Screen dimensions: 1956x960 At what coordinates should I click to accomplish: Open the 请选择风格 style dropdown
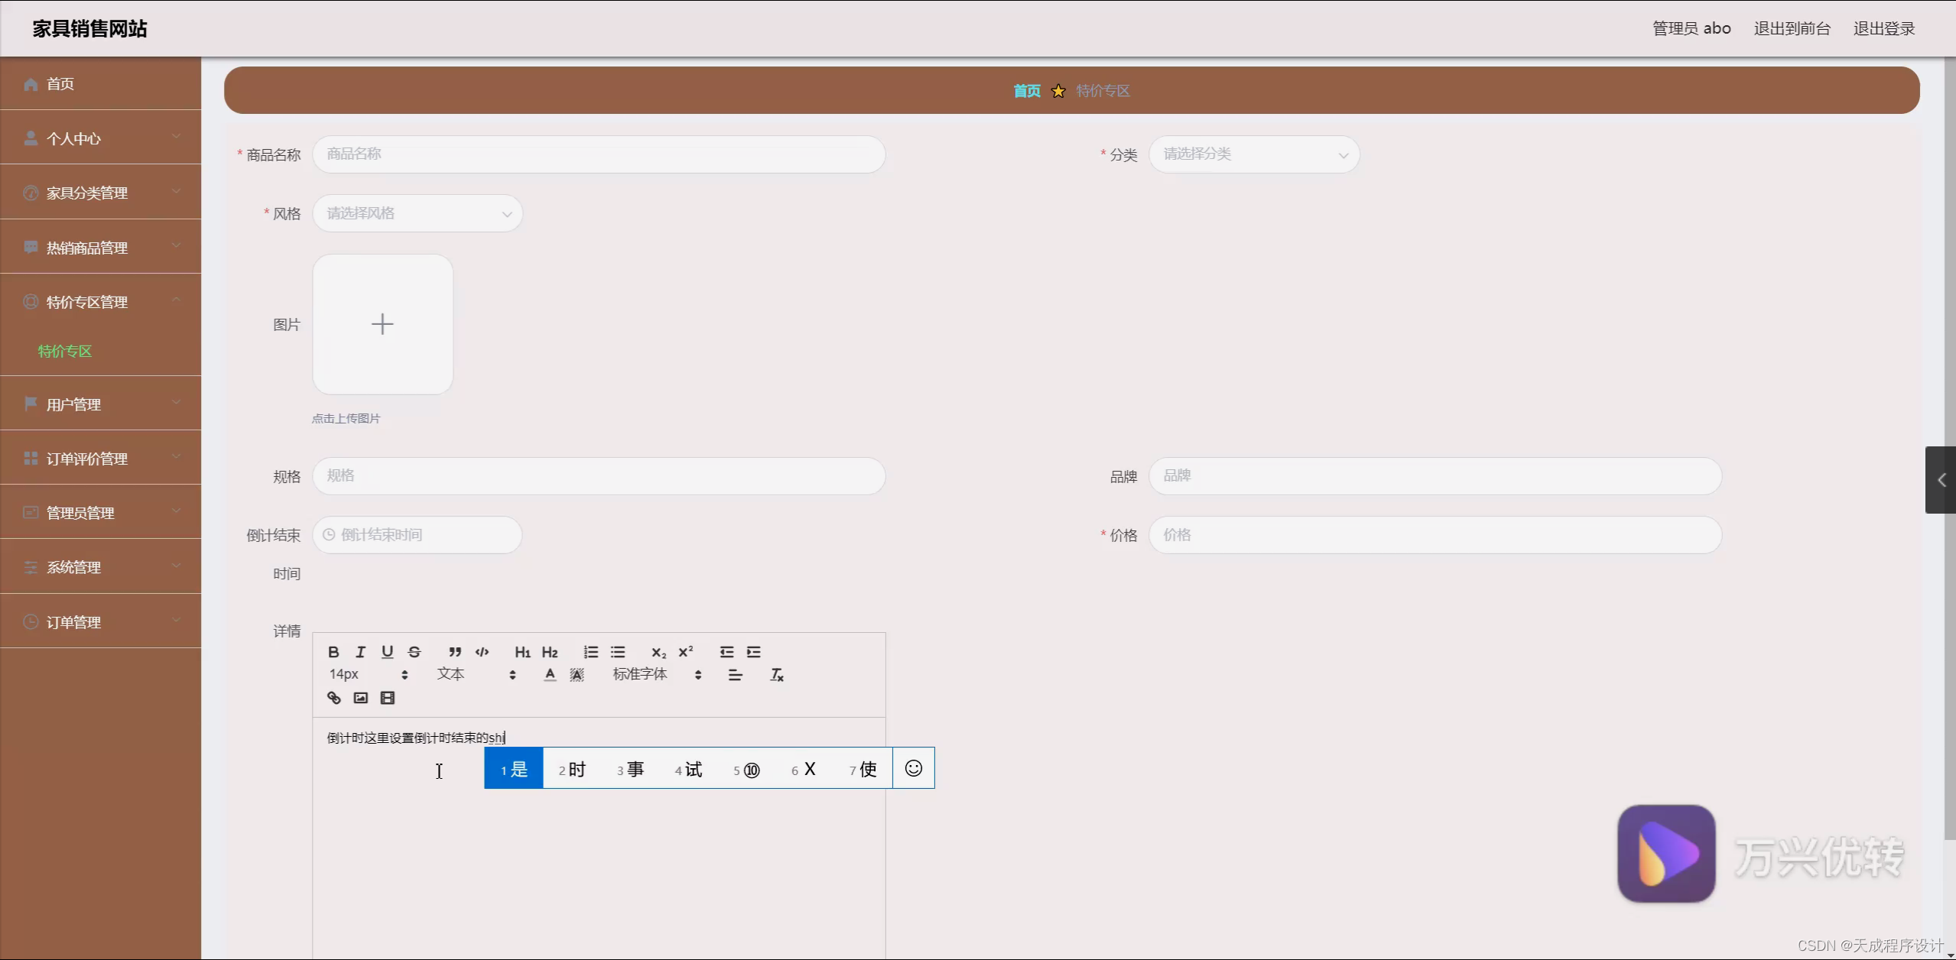pyautogui.click(x=418, y=213)
